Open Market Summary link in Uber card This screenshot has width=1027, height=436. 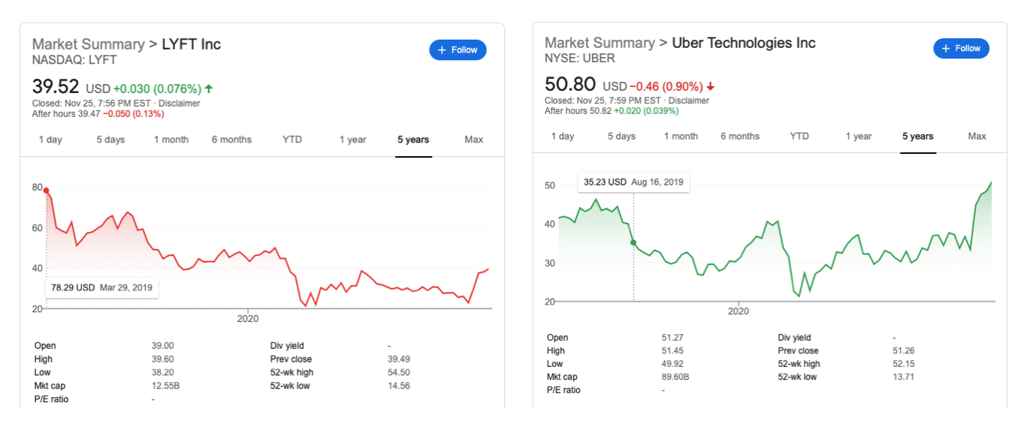click(x=600, y=43)
